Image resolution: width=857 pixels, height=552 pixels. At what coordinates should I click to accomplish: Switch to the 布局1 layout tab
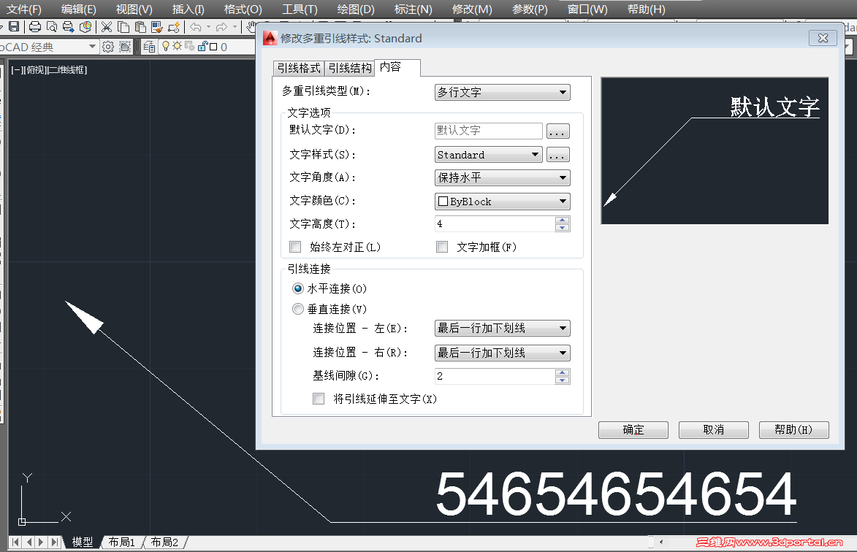[121, 543]
